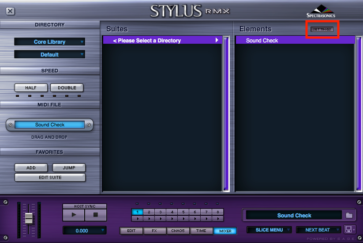Click top-right screw icon in bottom panel
This screenshot has height=243, width=363.
tap(359, 202)
